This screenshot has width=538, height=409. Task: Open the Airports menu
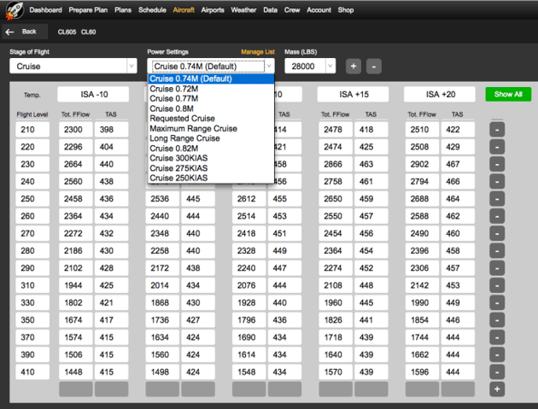[x=213, y=10]
